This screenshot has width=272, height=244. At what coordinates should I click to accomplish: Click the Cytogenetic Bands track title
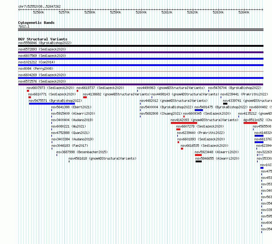tap(36, 23)
